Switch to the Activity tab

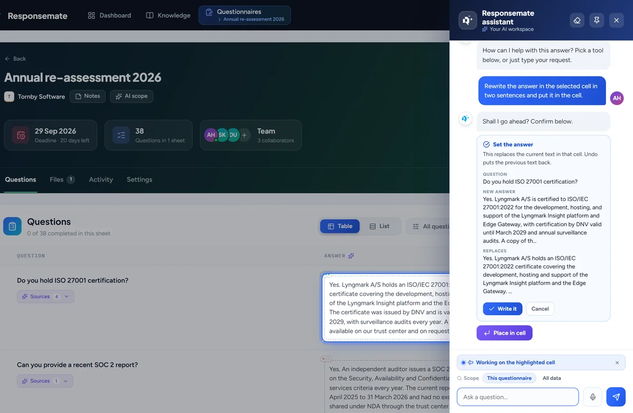click(101, 179)
